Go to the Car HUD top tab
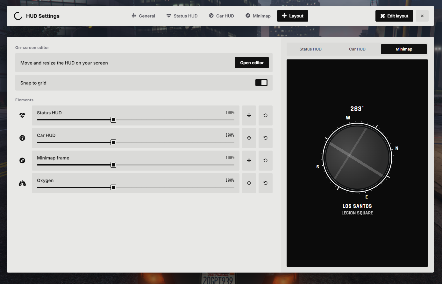The width and height of the screenshot is (442, 284). click(x=222, y=16)
